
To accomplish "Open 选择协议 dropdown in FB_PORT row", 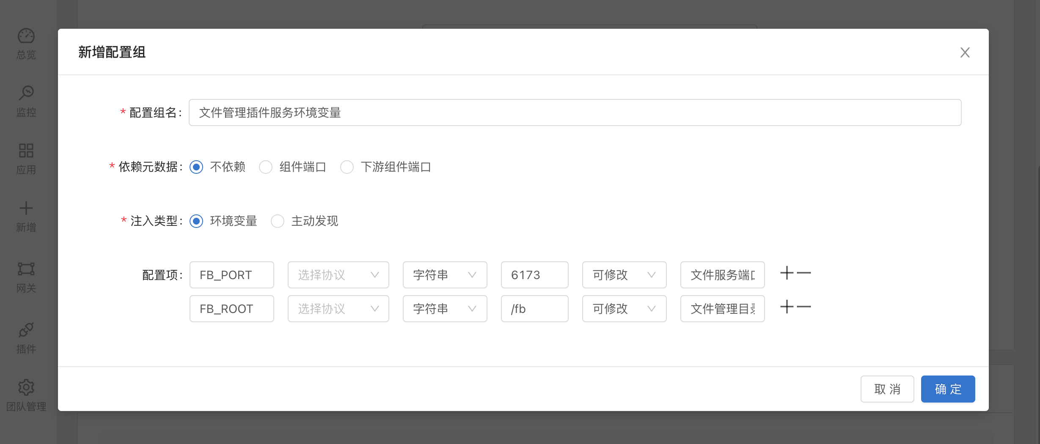I will (338, 275).
